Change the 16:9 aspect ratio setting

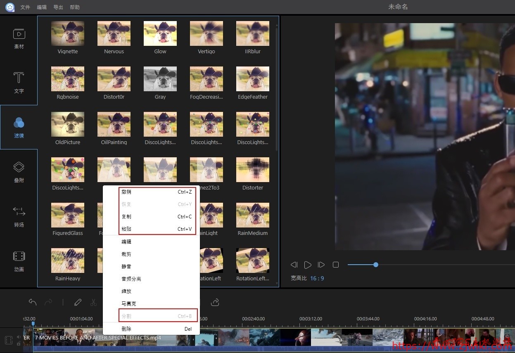(x=317, y=278)
